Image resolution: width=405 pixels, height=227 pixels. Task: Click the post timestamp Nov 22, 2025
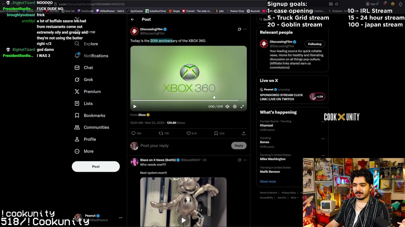click(147, 123)
